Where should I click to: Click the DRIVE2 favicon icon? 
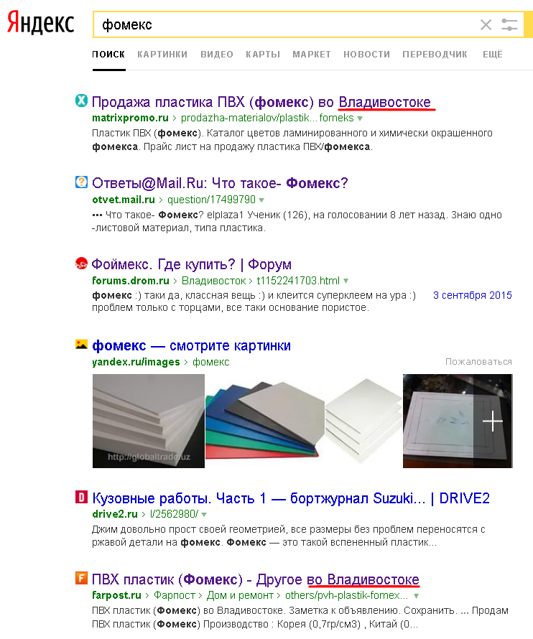[82, 497]
